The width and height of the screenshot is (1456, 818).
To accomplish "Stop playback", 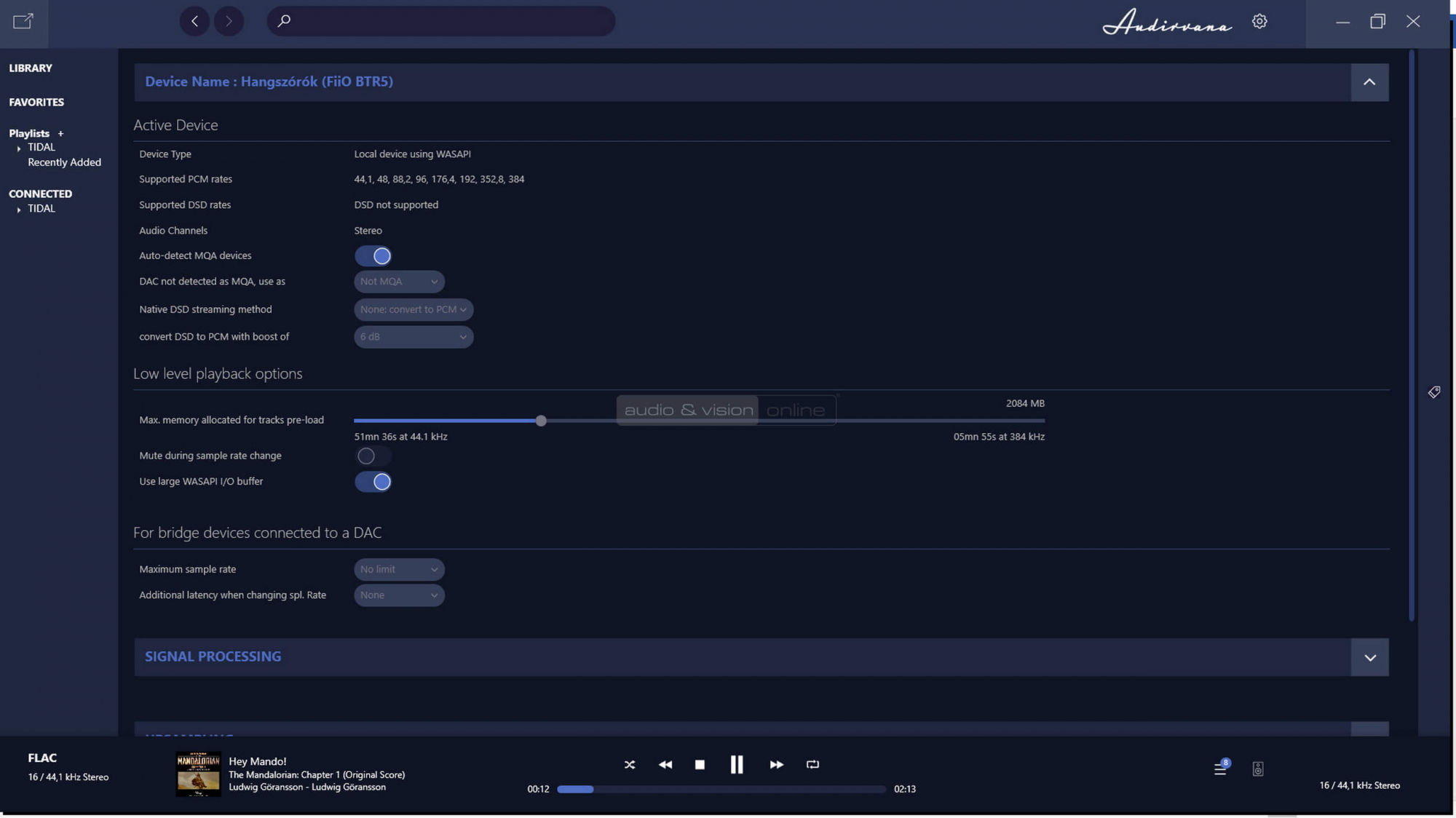I will tap(700, 764).
